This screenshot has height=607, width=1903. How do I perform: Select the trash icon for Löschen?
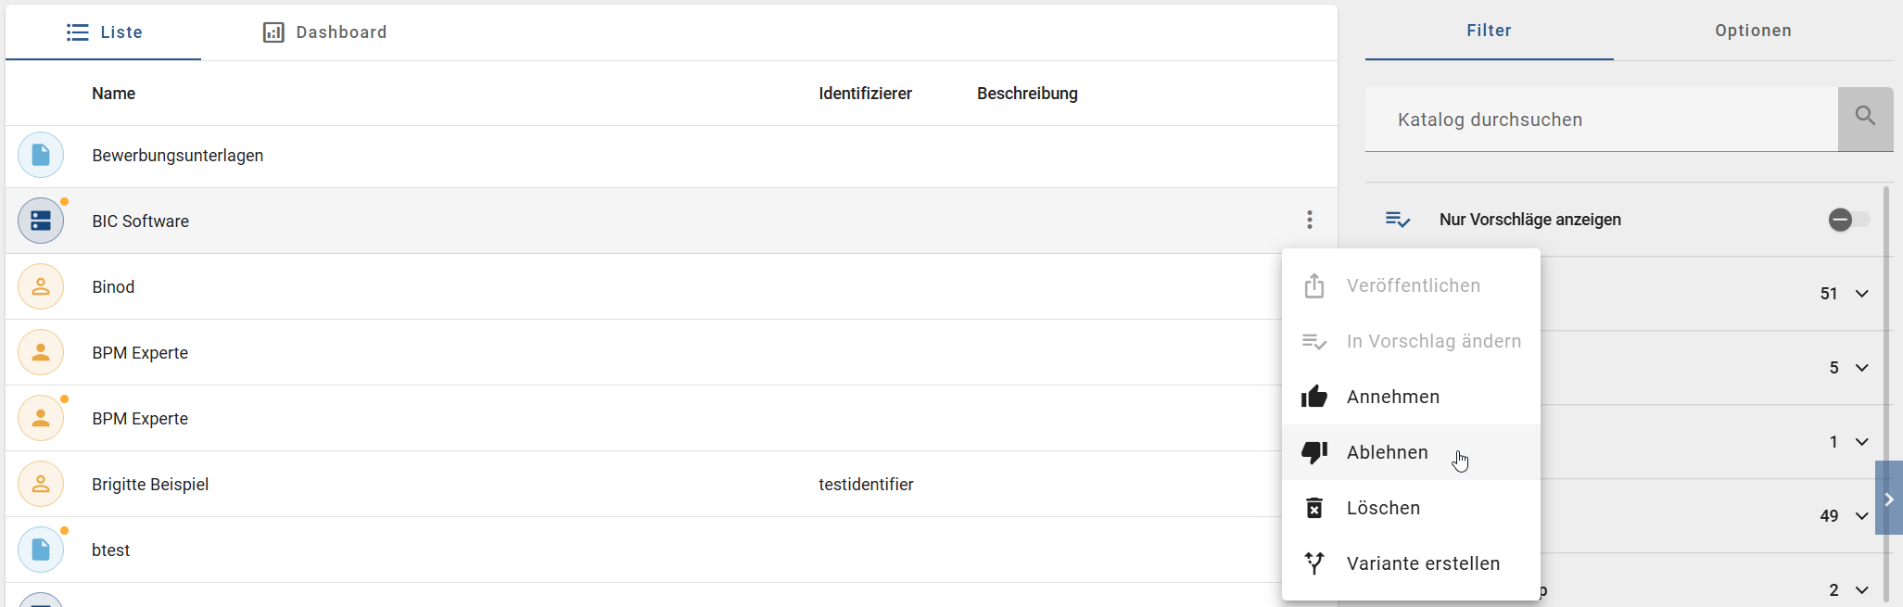click(1313, 508)
